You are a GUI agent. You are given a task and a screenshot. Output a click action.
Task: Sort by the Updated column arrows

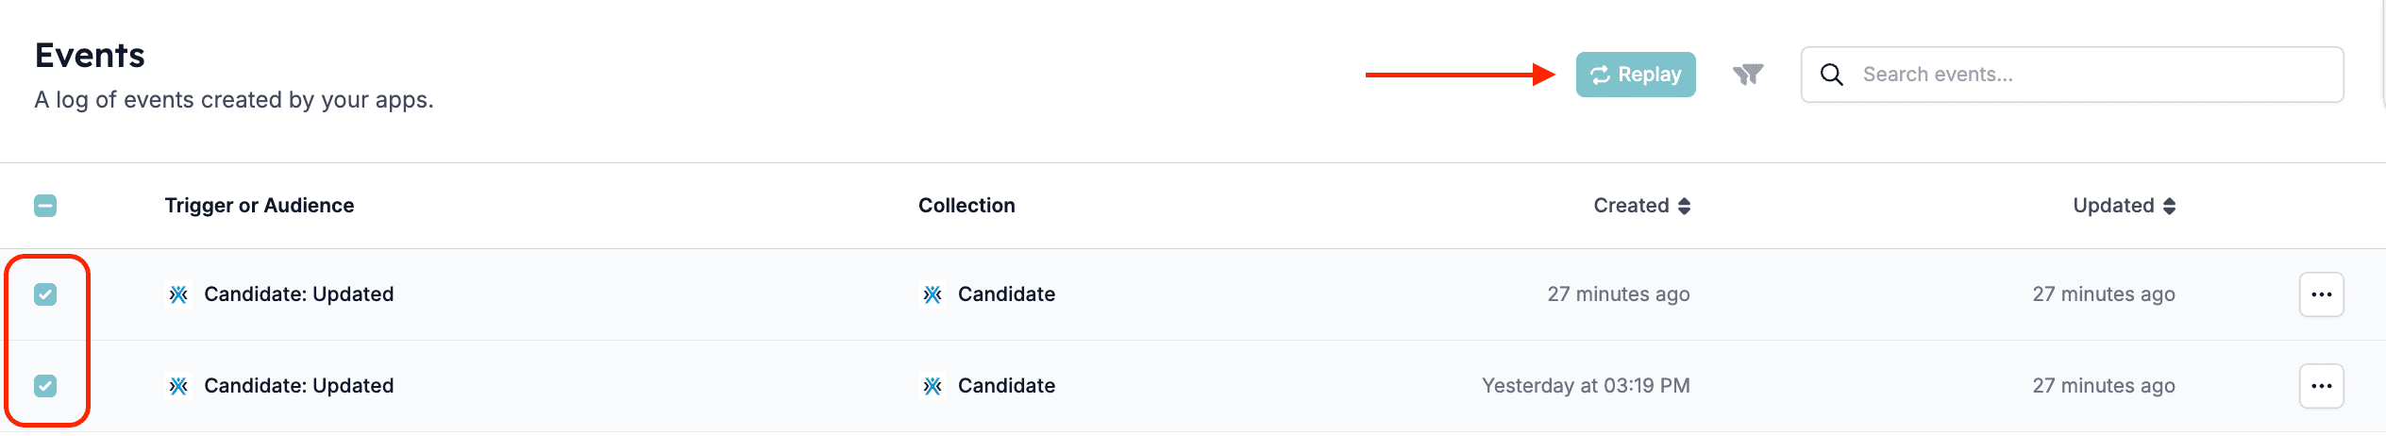click(2170, 206)
